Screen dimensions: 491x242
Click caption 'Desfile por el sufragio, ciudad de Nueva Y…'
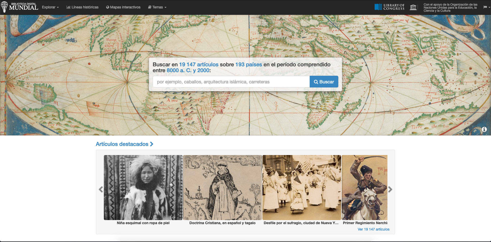[x=301, y=223]
